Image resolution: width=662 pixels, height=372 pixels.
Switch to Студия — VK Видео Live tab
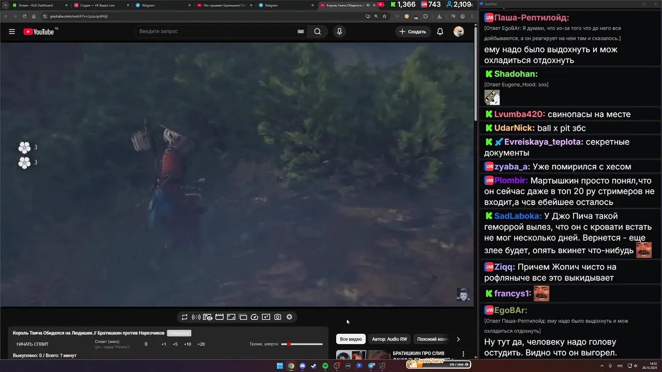101,5
